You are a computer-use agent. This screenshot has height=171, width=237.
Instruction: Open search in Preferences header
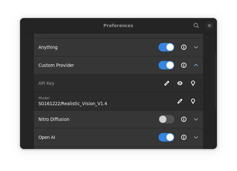click(x=196, y=26)
